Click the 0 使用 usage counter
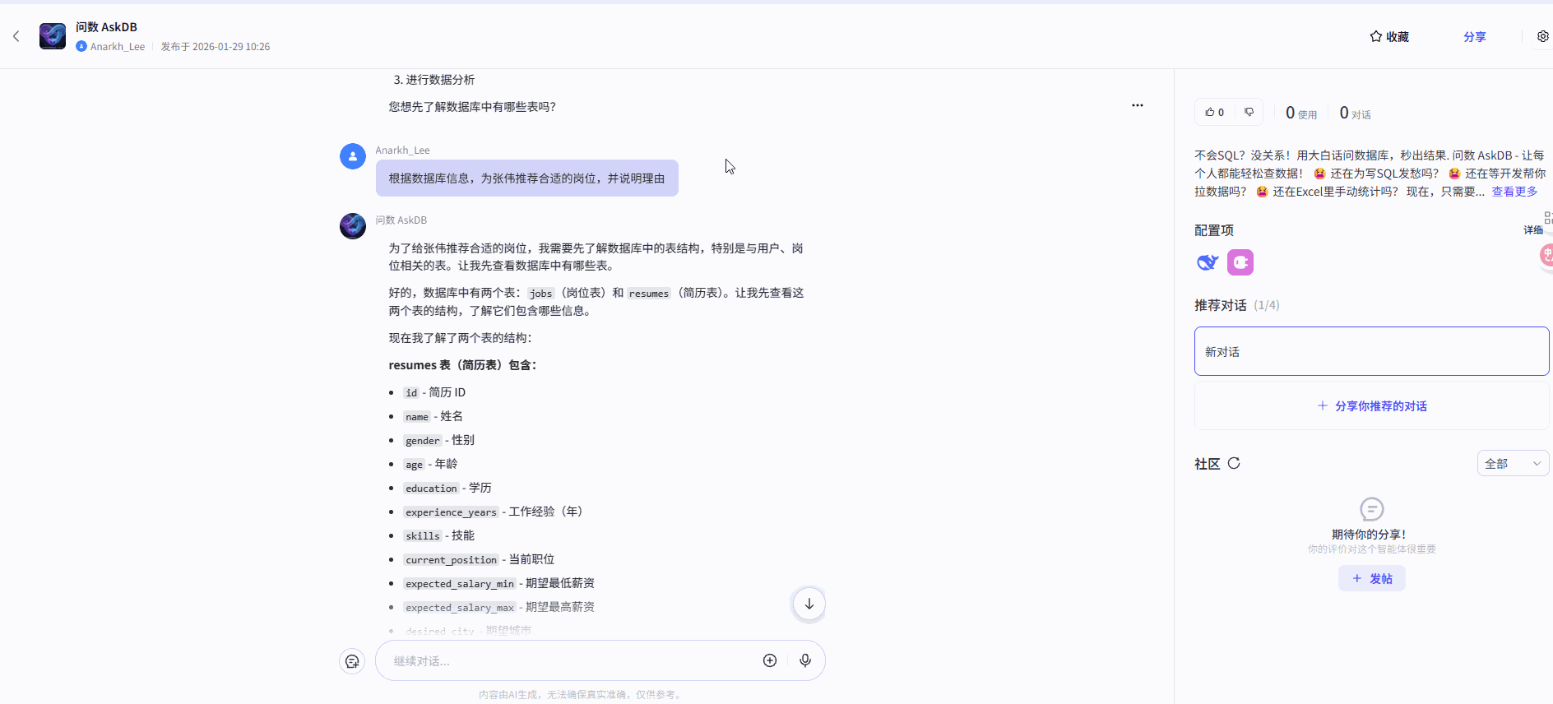 click(x=1301, y=113)
